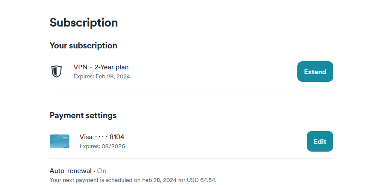Click the VPN shield icon
368x185 pixels.
click(x=57, y=72)
